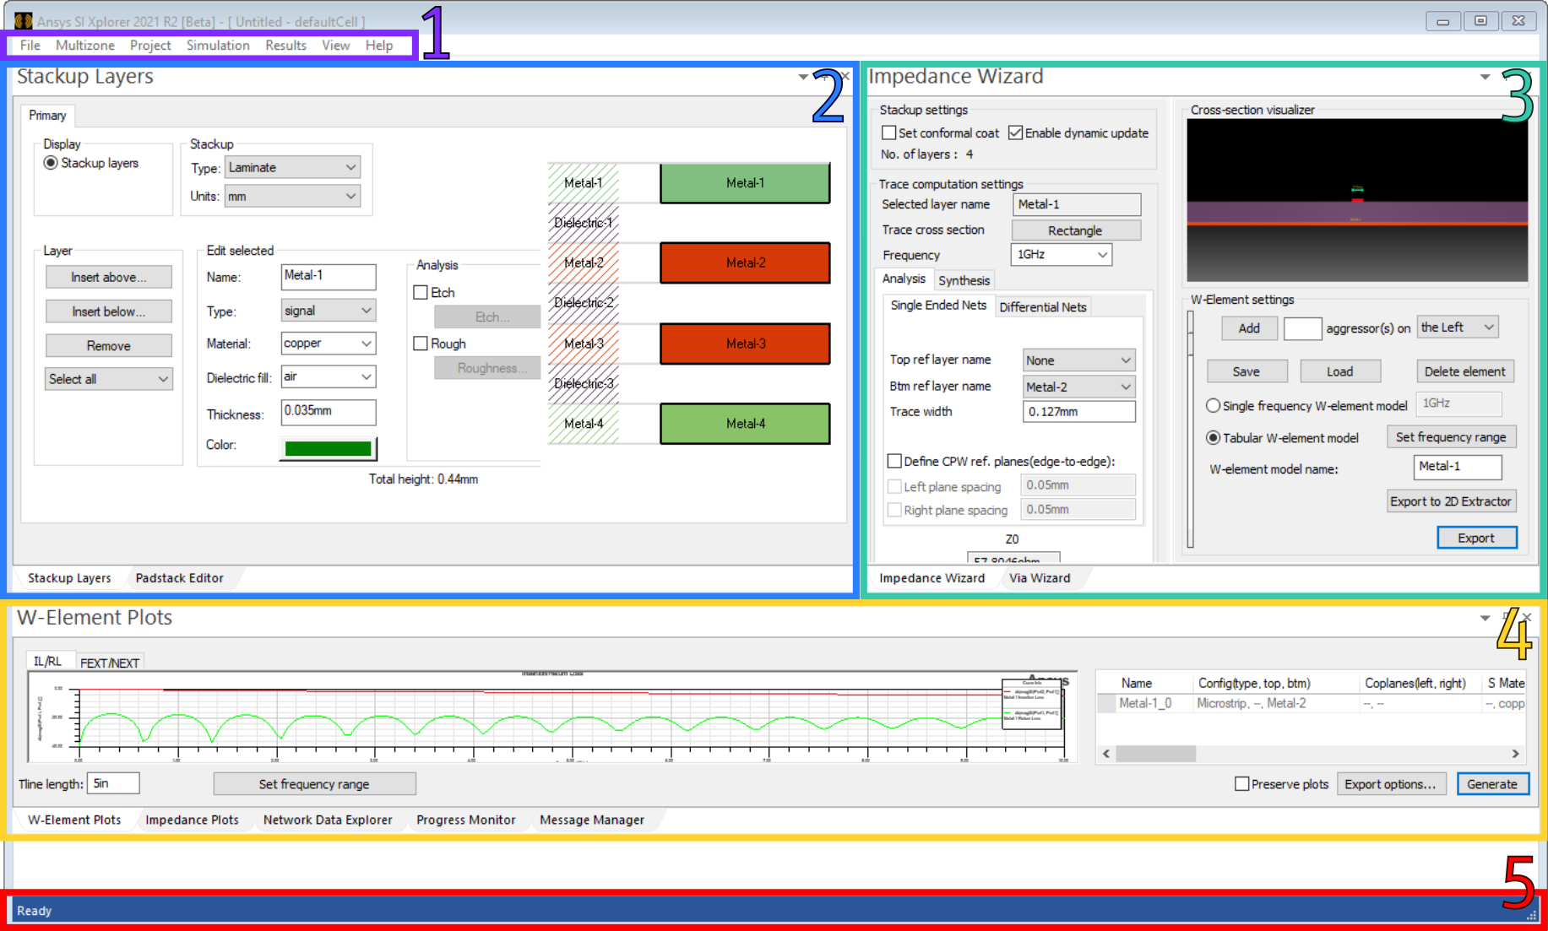Toggle the Set conformal coat checkbox

pos(889,133)
